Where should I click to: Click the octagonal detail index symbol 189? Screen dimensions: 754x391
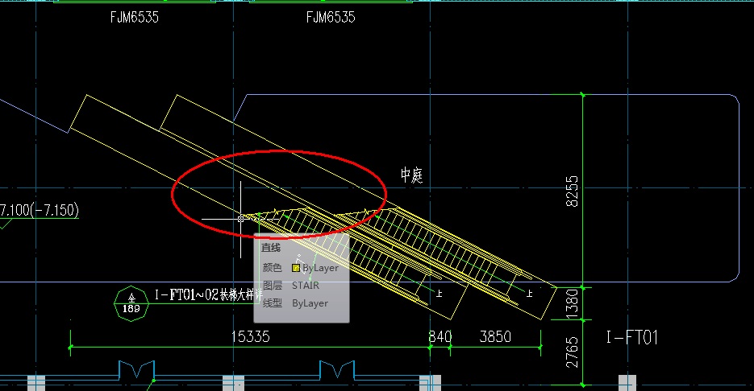130,303
